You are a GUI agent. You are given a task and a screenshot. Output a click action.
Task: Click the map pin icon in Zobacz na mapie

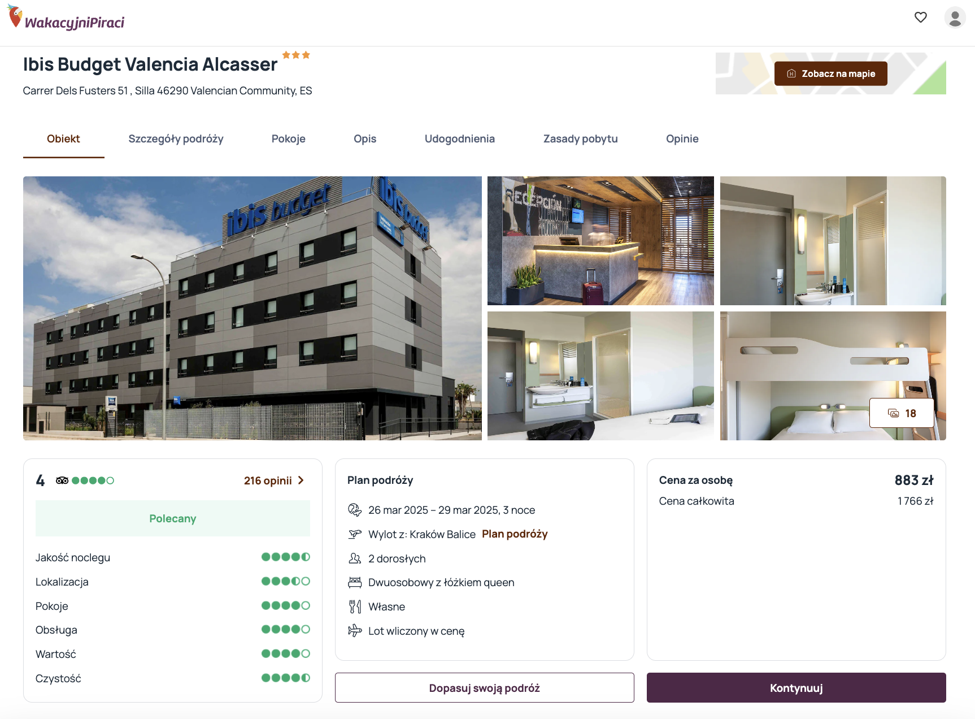pyautogui.click(x=791, y=73)
